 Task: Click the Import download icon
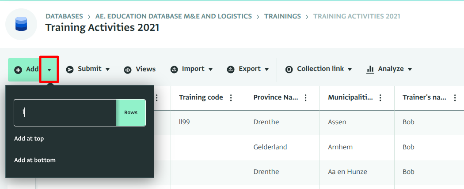click(174, 70)
